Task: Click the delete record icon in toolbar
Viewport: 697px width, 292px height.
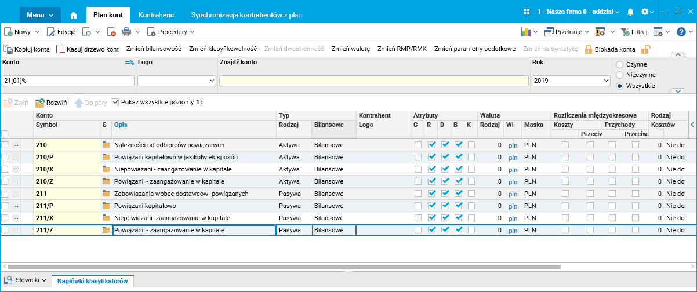Action: pyautogui.click(x=111, y=32)
